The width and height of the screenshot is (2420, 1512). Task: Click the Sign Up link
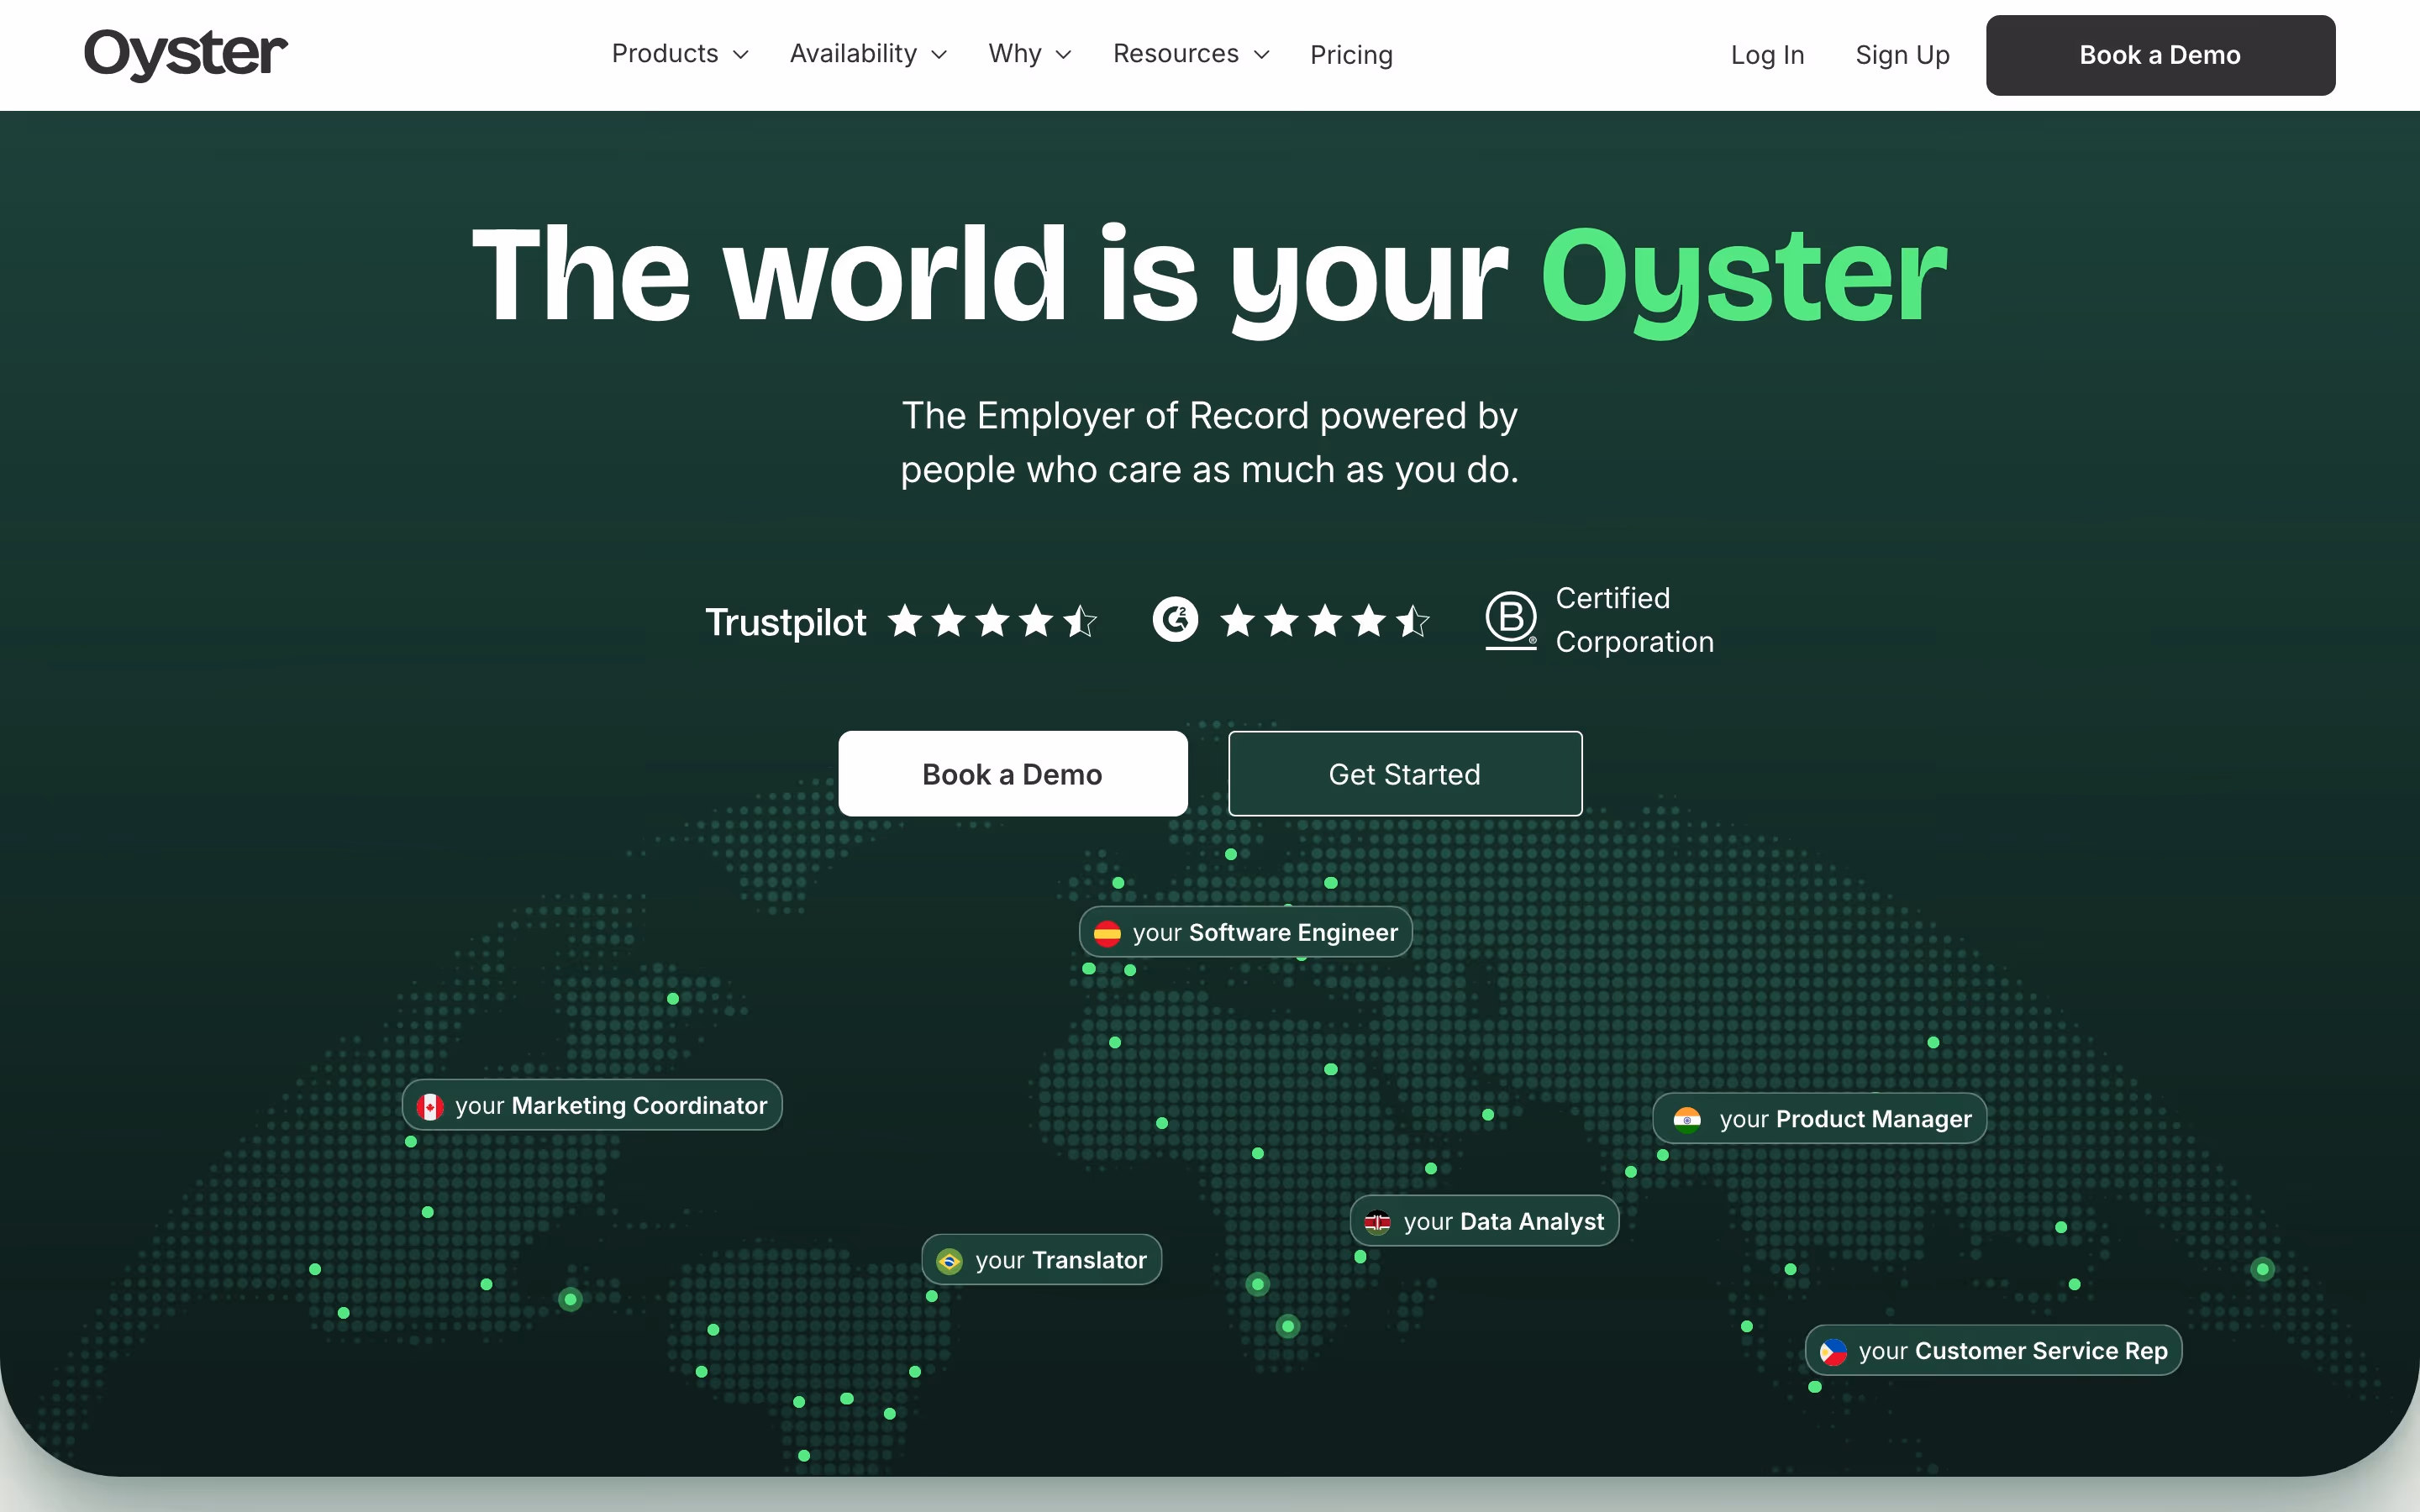pyautogui.click(x=1902, y=55)
